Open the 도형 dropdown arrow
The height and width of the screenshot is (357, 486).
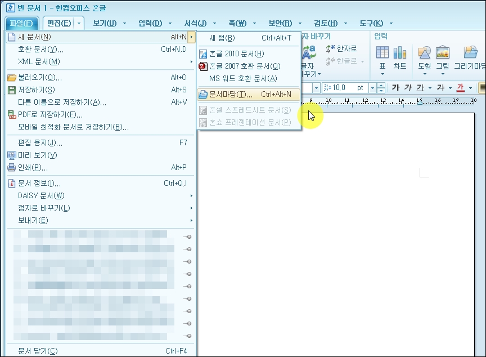pos(425,74)
